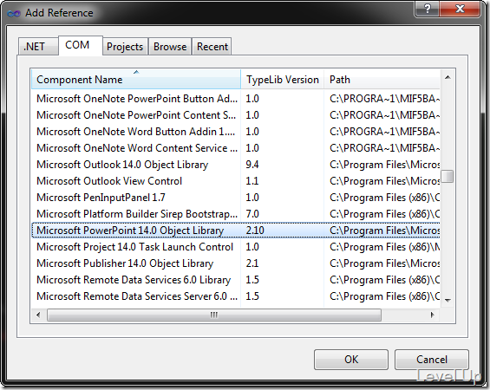This screenshot has height=390, width=490.
Task: Click version 1.1 in Outlook View Control row
Action: point(252,181)
